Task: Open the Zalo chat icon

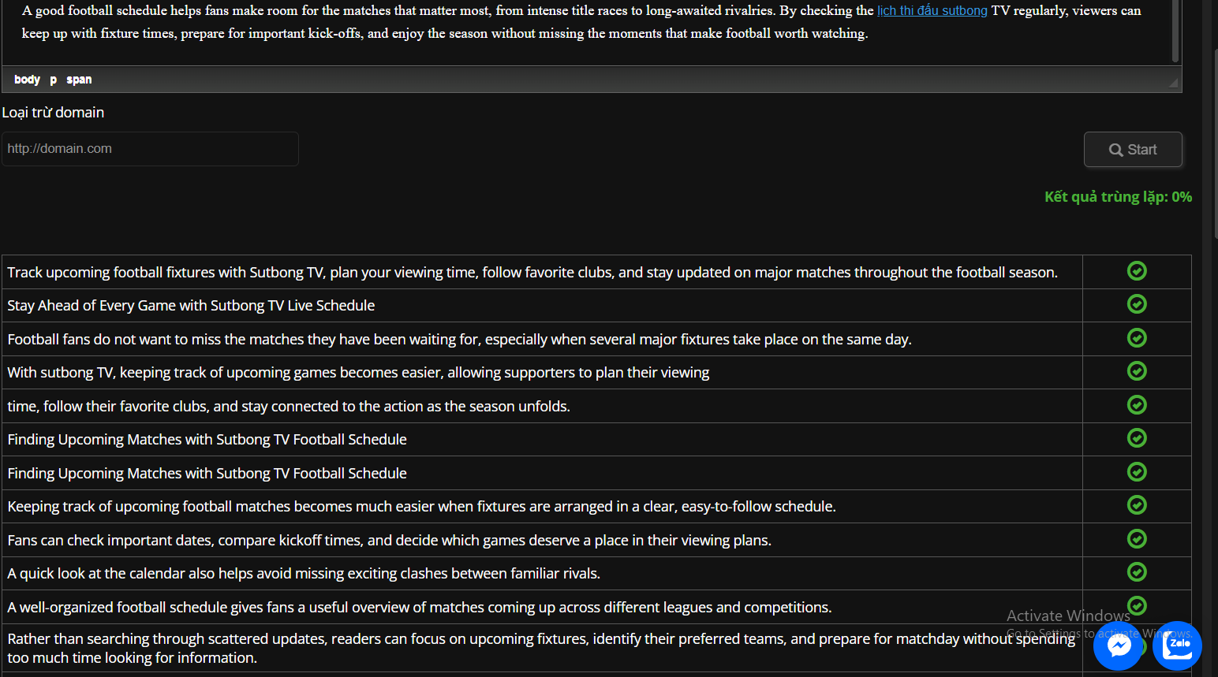Action: (1177, 646)
